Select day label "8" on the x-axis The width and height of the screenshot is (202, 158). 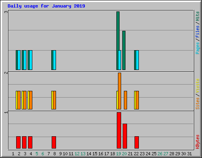(54, 154)
